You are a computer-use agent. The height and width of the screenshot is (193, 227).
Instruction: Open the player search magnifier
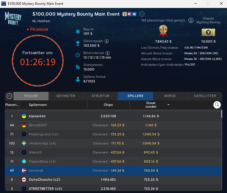coord(217,105)
